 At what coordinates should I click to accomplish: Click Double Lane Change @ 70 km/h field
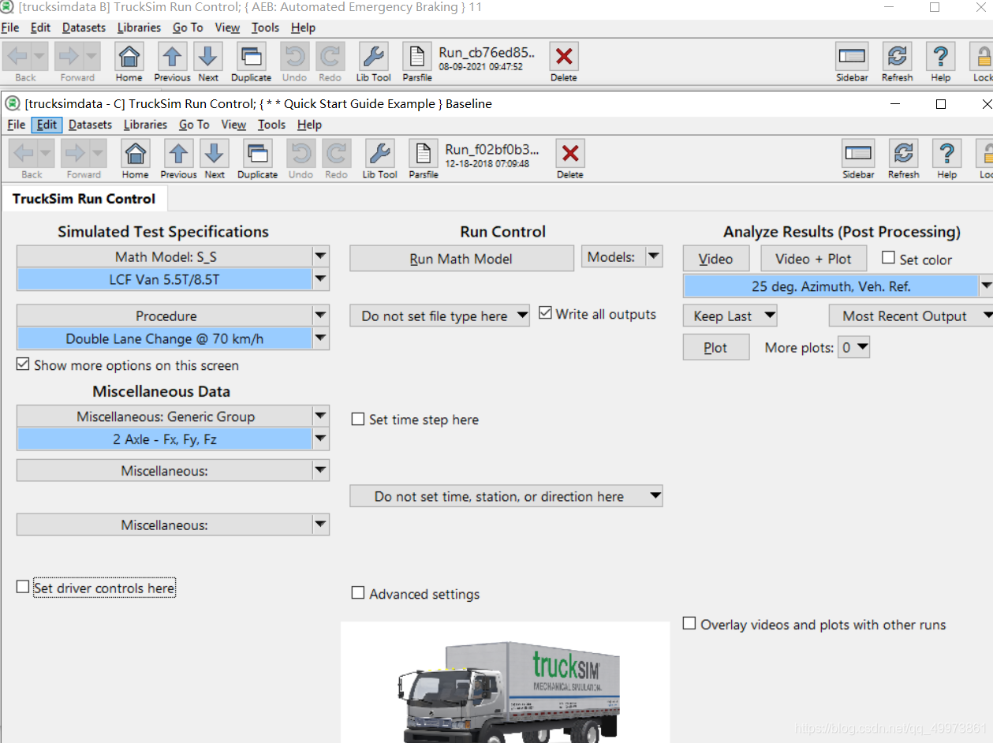(x=165, y=338)
